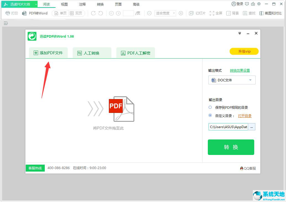Click the 登录 login icon
This screenshot has width=286, height=202.
(x=236, y=4)
